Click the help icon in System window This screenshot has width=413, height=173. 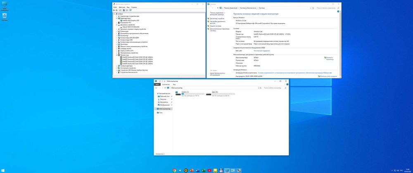click(338, 11)
